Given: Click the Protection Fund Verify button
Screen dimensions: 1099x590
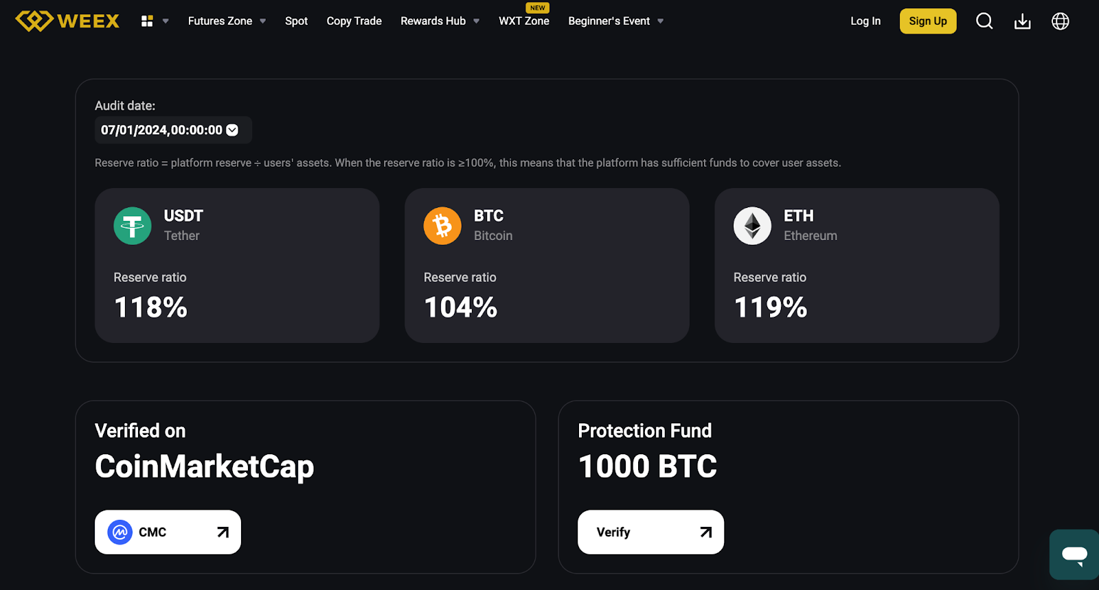Looking at the screenshot, I should 650,532.
